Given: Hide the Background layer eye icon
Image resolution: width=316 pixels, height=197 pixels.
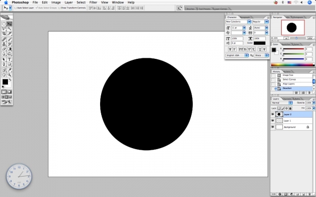Looking at the screenshot, I should click(273, 127).
